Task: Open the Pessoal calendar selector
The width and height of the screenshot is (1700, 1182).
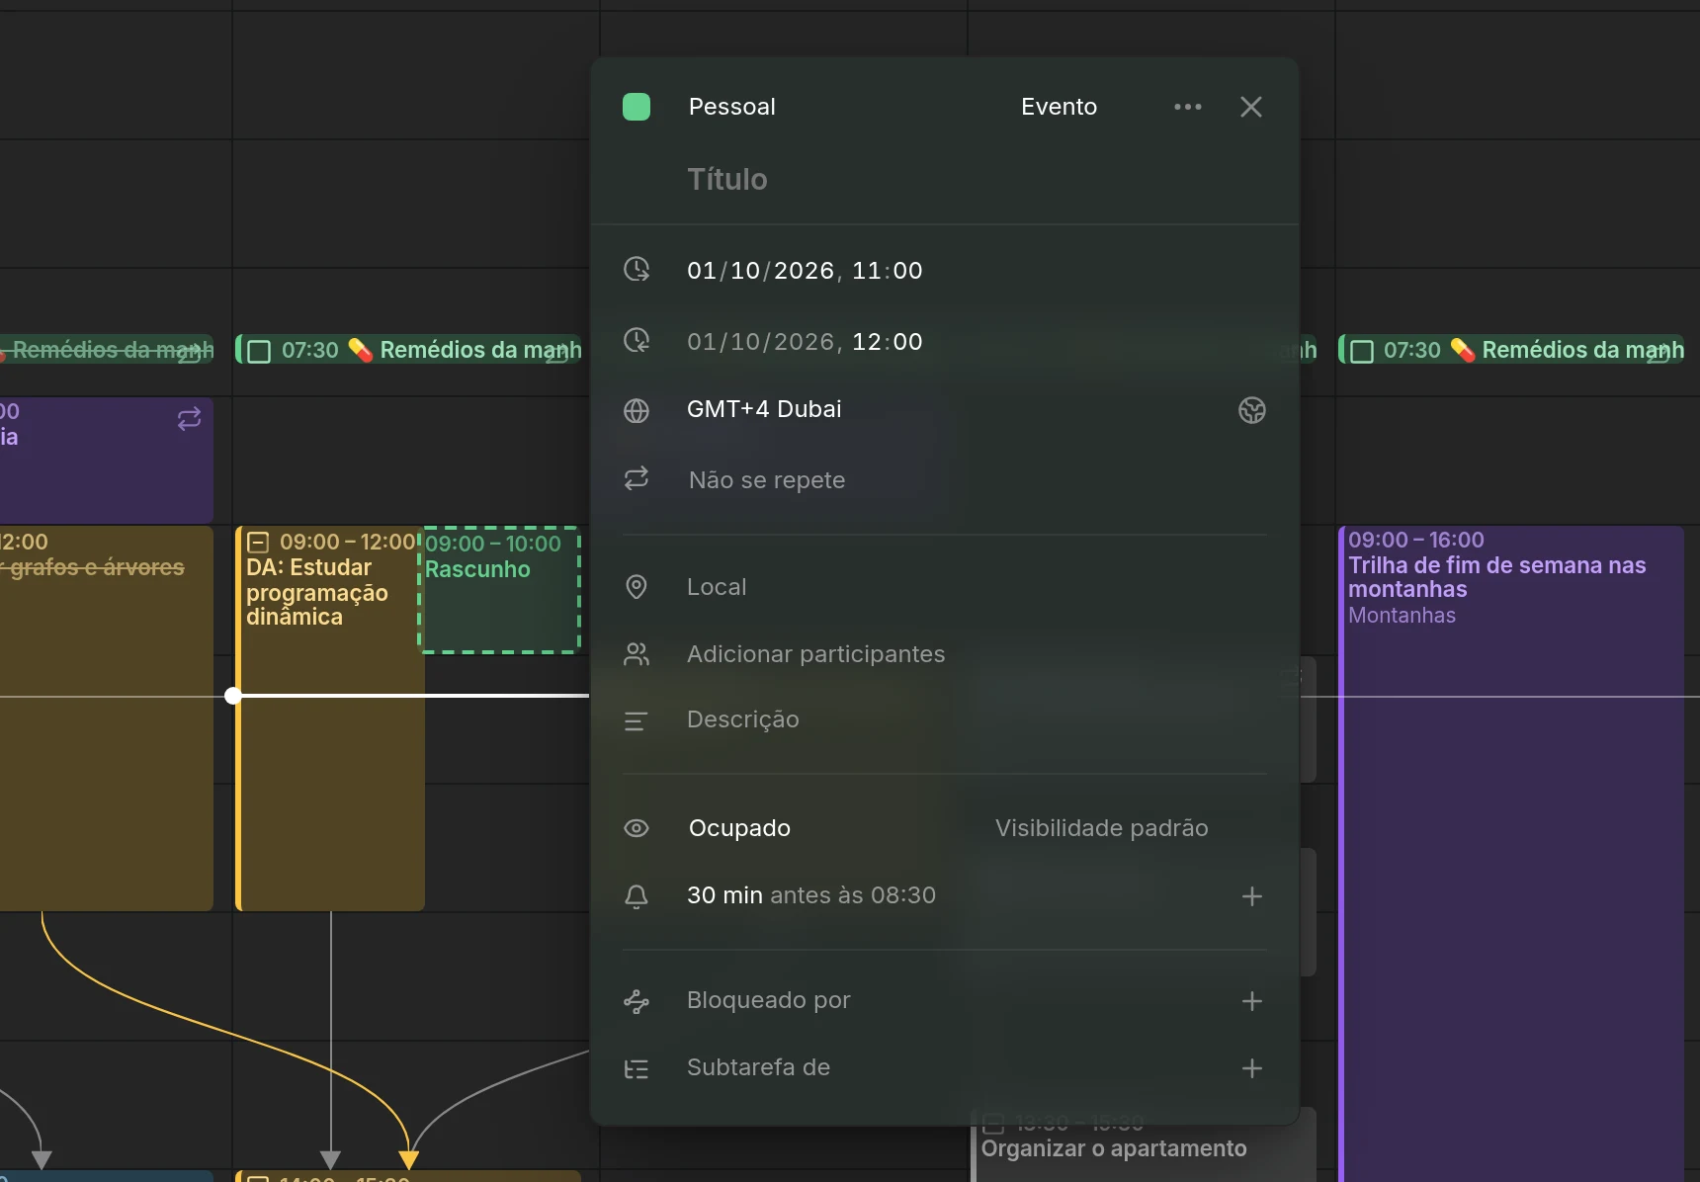Action: (731, 107)
